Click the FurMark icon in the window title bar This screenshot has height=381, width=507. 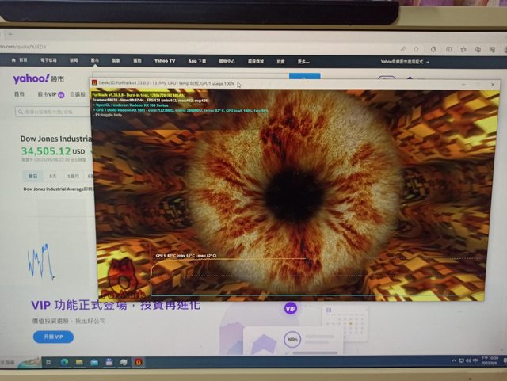tap(94, 82)
